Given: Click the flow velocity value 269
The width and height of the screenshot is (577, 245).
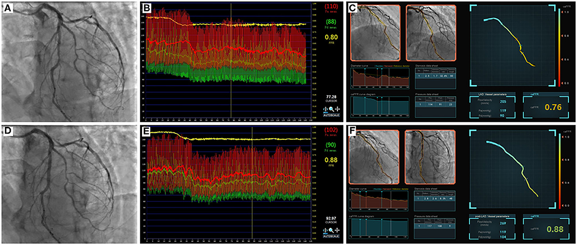Looking at the screenshot, I should pos(502,223).
